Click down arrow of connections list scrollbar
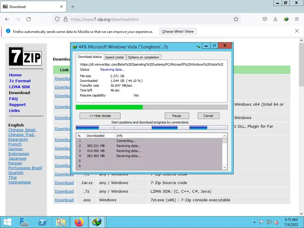The width and height of the screenshot is (304, 228). point(224,167)
